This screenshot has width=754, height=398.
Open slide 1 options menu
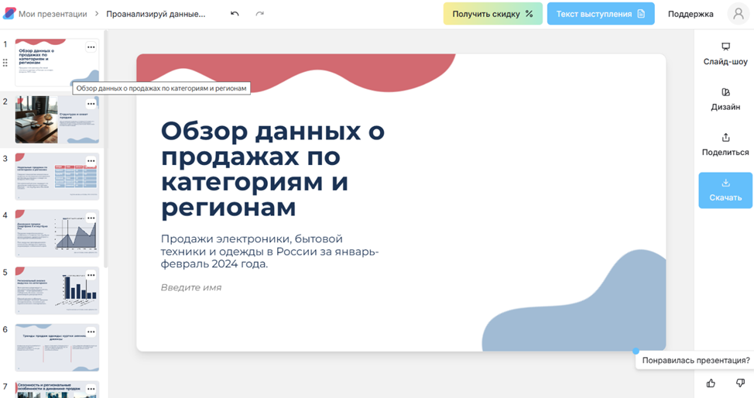click(91, 47)
